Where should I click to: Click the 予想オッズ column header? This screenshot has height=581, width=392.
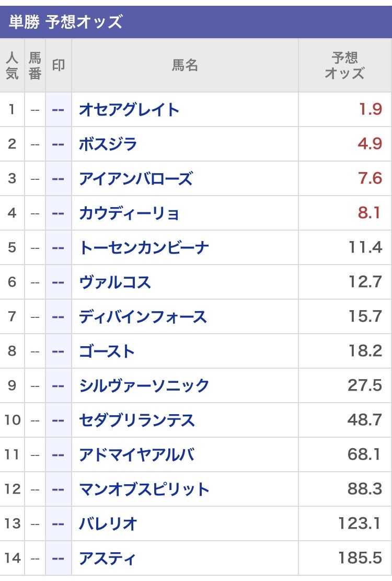344,65
